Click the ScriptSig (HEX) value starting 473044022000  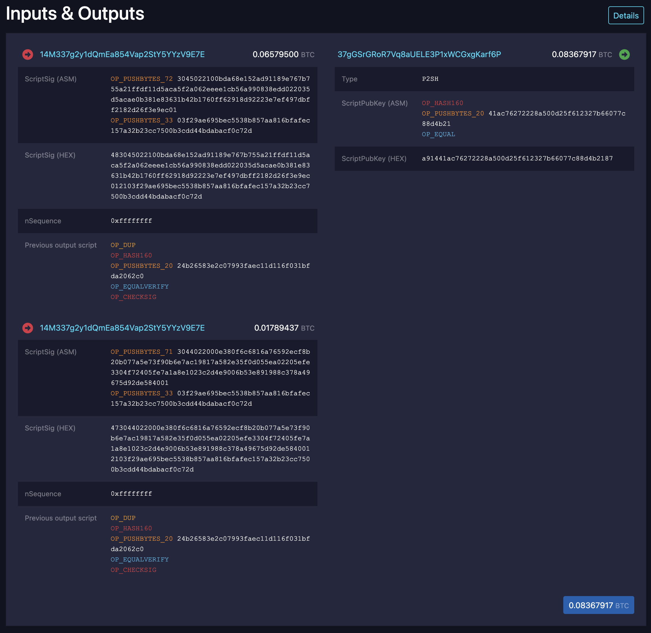click(x=210, y=448)
